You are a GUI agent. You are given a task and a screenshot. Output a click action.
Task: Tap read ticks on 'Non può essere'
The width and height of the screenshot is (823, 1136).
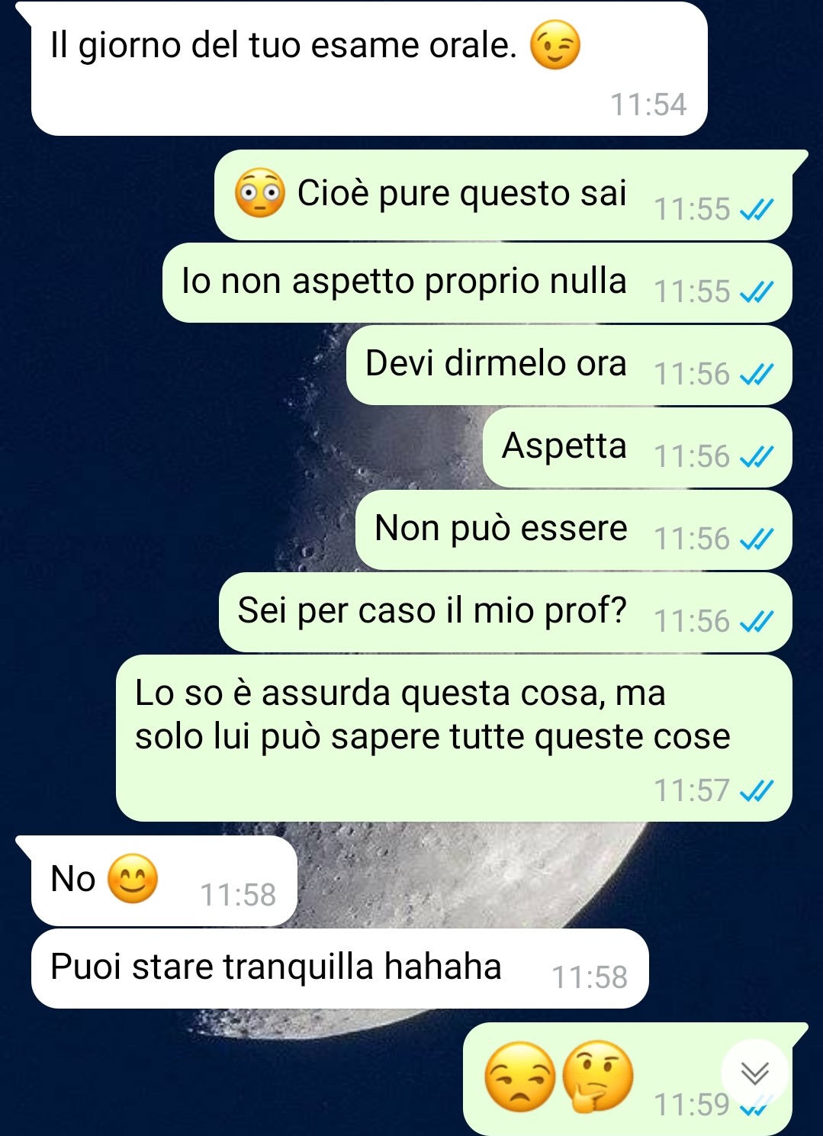click(x=757, y=539)
